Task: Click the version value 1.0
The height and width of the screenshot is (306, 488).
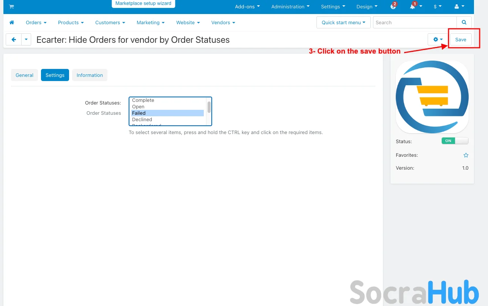Action: [465, 168]
